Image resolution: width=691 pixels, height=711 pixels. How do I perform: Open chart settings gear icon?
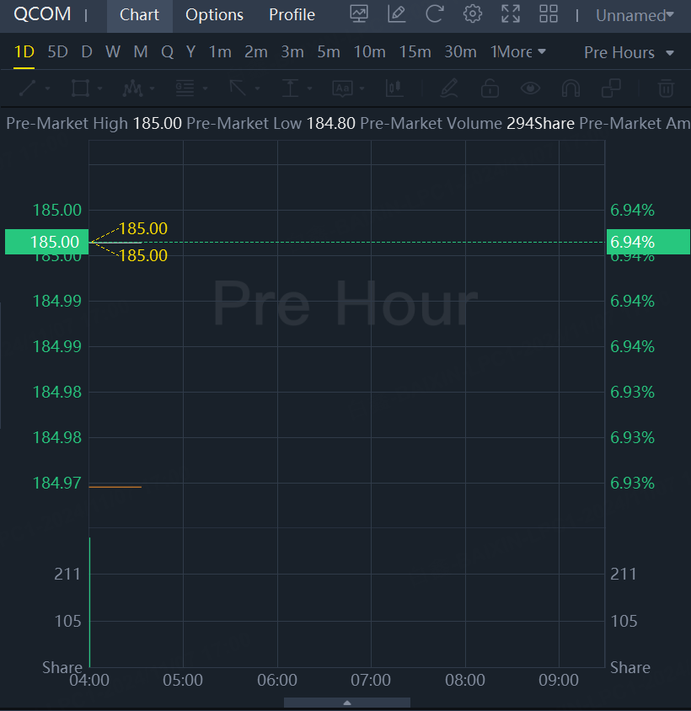click(472, 13)
